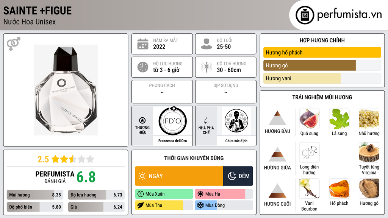Click the Francesca dell'Oro brand name

click(x=173, y=141)
